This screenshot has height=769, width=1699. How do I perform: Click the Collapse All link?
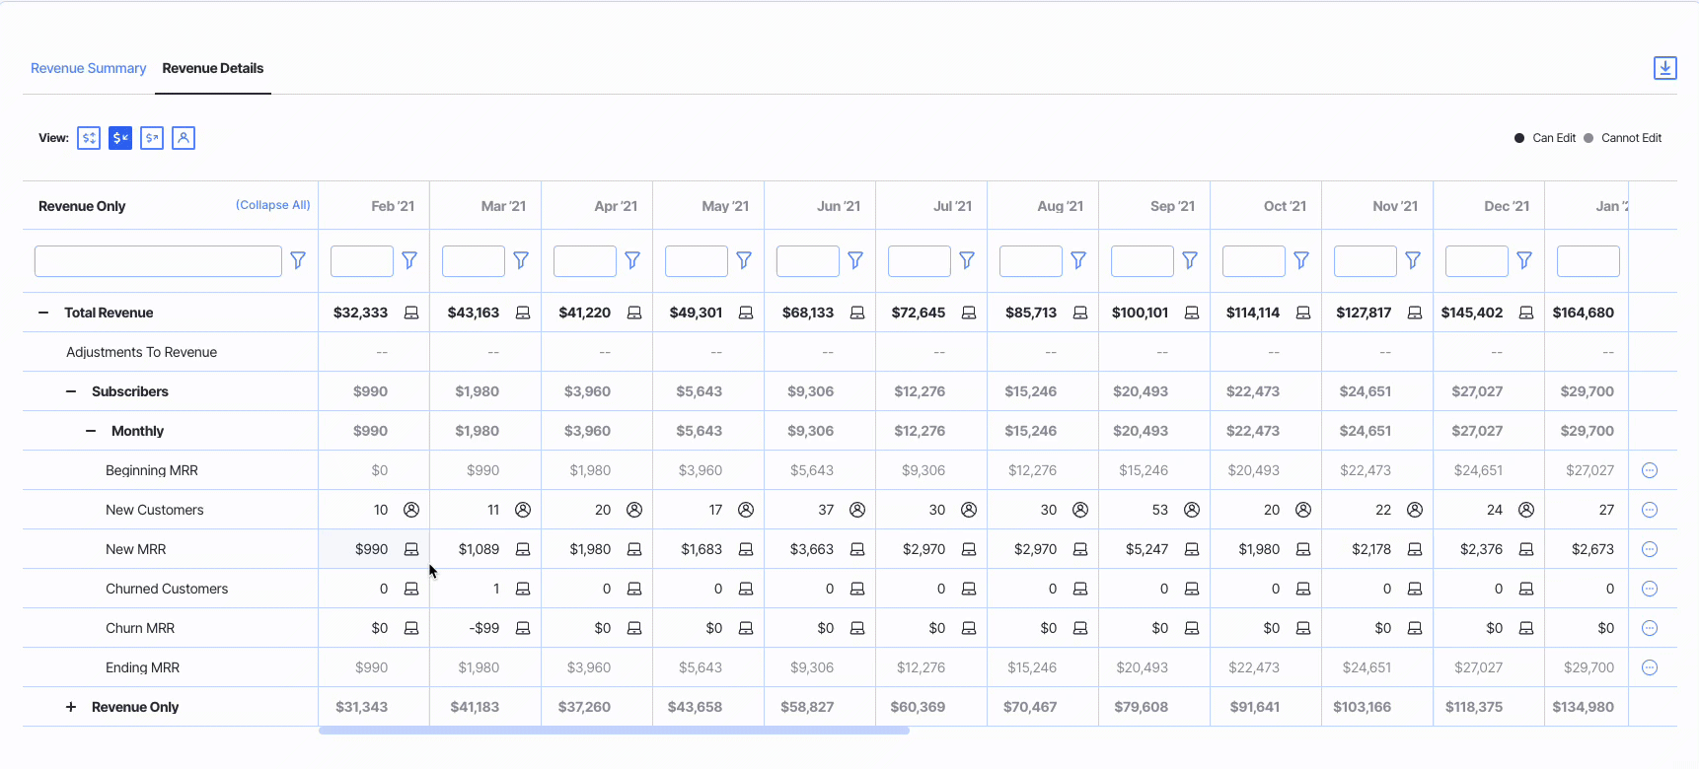tap(272, 205)
